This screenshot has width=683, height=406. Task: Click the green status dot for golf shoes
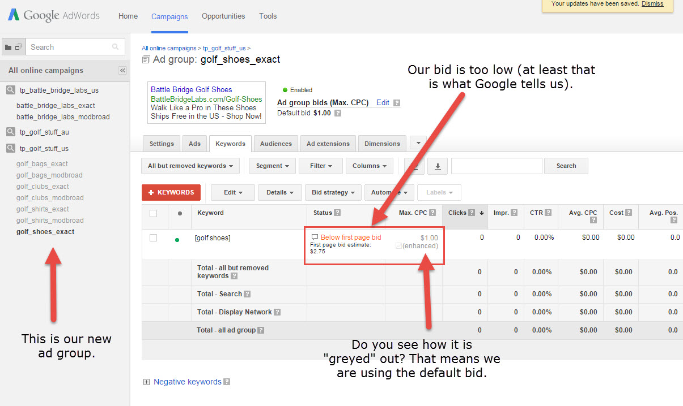tap(177, 240)
